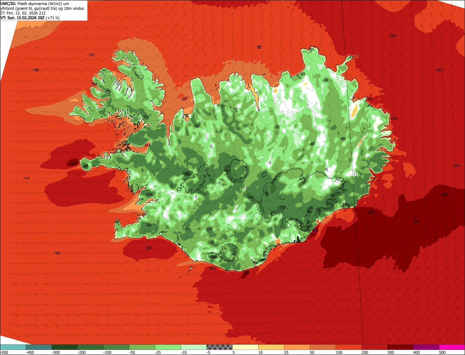The image size is (465, 355).
Task: Click the flux value '190' on the map
Action: point(36,70)
